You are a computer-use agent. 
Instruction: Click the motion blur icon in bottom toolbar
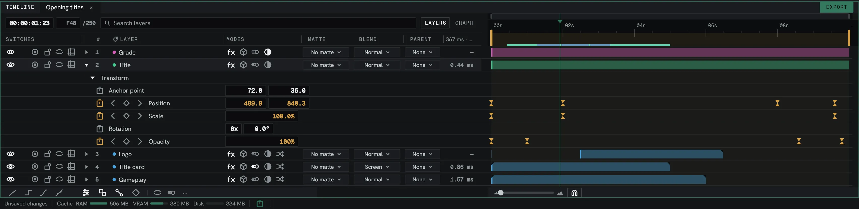click(171, 192)
